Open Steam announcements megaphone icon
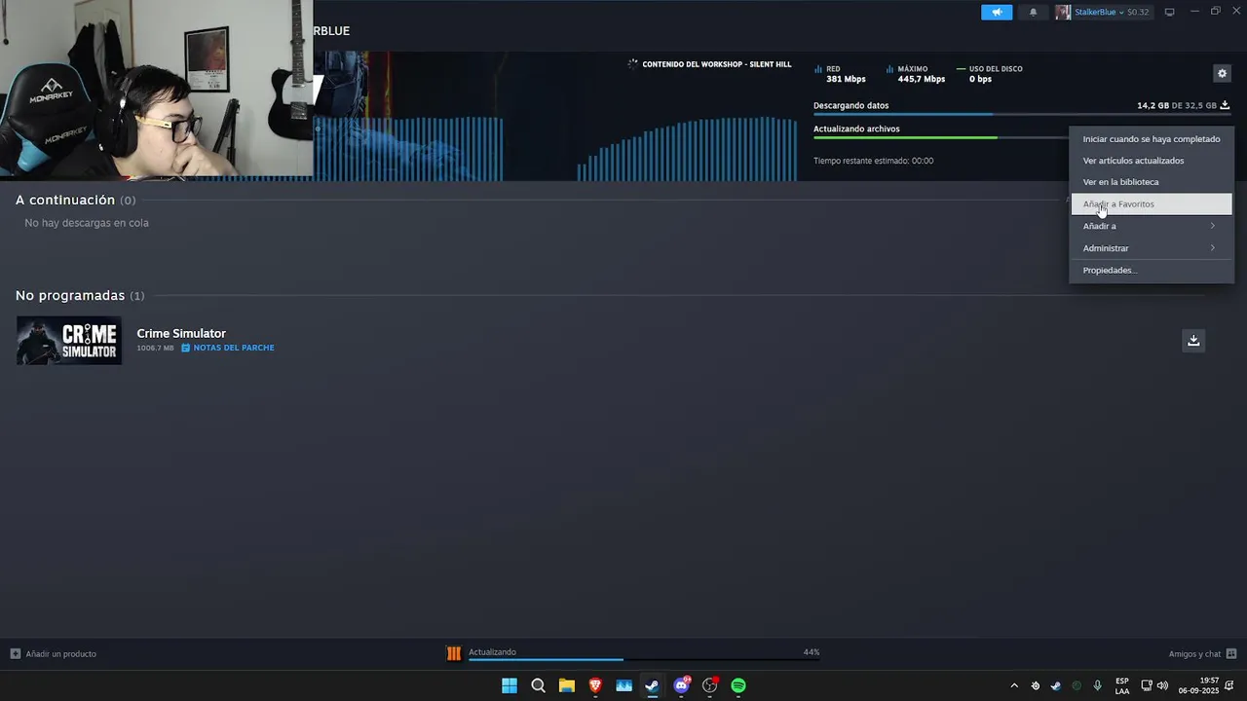 997,12
